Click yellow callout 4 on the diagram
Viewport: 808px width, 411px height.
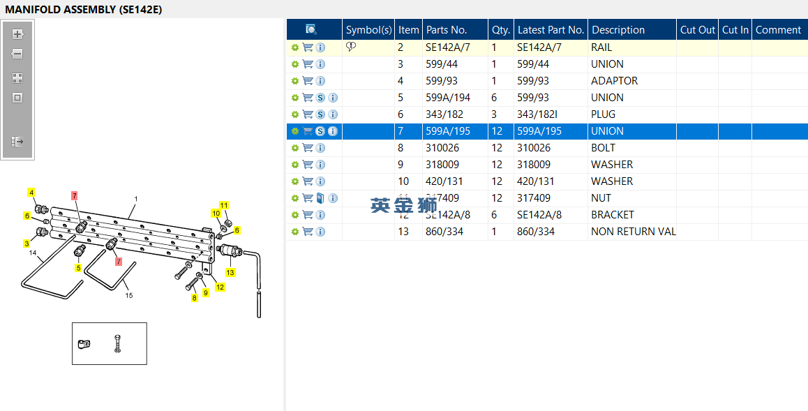(x=31, y=193)
